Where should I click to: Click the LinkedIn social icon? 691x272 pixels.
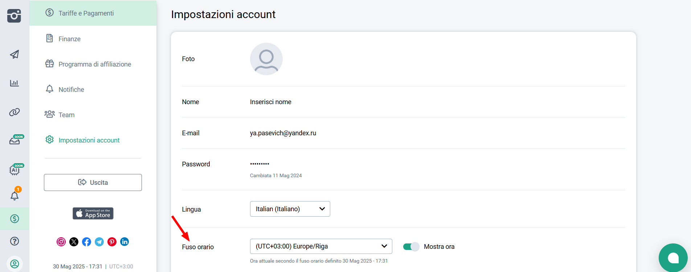(x=124, y=242)
